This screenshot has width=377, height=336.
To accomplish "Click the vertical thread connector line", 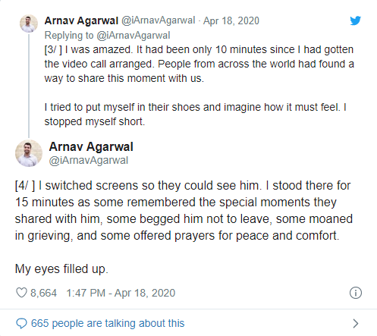I will tap(29, 86).
